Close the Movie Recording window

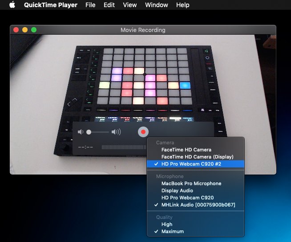tap(16, 30)
